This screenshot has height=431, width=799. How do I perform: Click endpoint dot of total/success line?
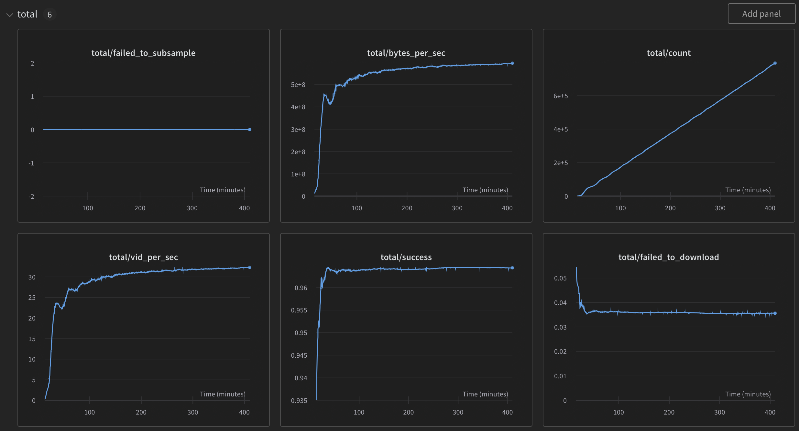point(512,268)
